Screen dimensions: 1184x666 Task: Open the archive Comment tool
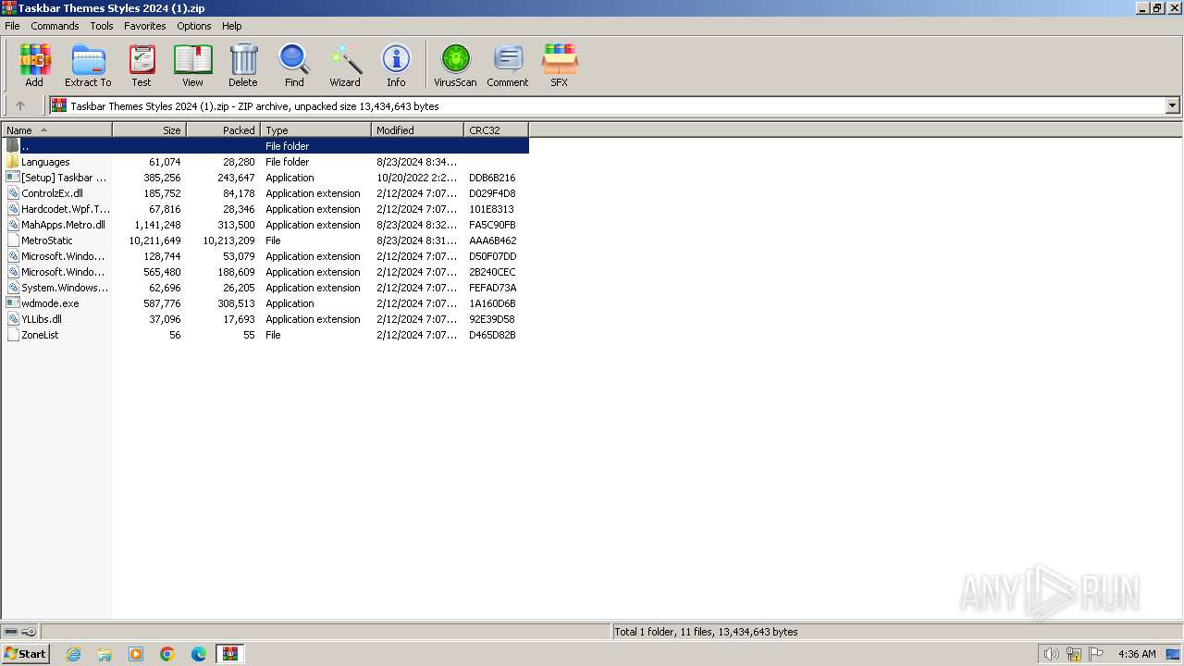click(508, 65)
